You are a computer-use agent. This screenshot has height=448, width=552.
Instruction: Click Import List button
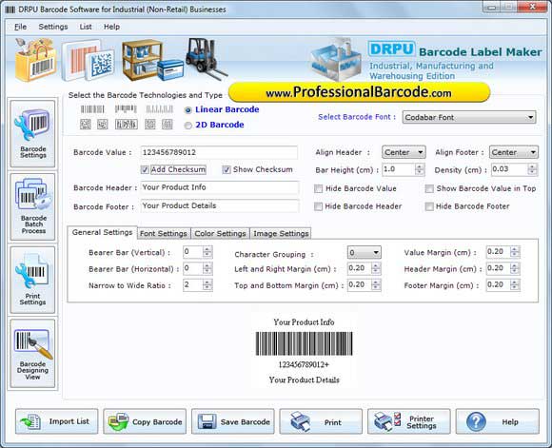point(57,421)
